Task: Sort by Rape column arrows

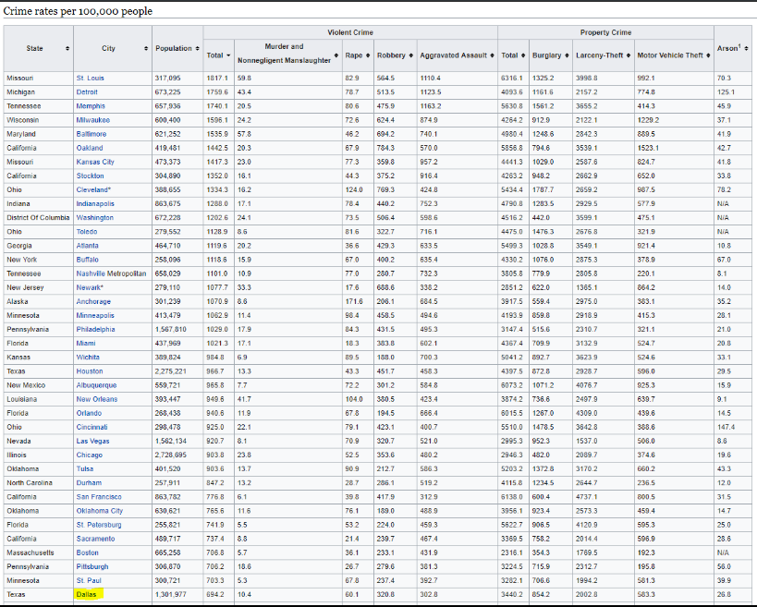Action: [x=368, y=55]
